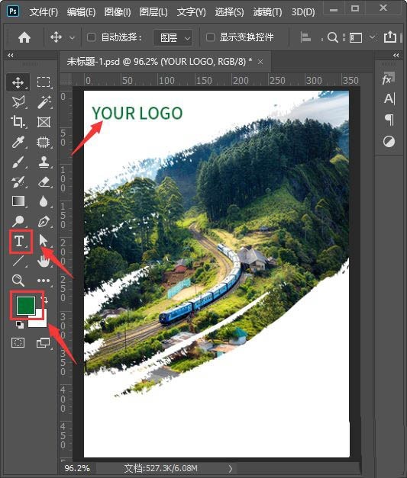This screenshot has height=478, width=407.
Task: Select the Dodge tool
Action: tap(18, 221)
